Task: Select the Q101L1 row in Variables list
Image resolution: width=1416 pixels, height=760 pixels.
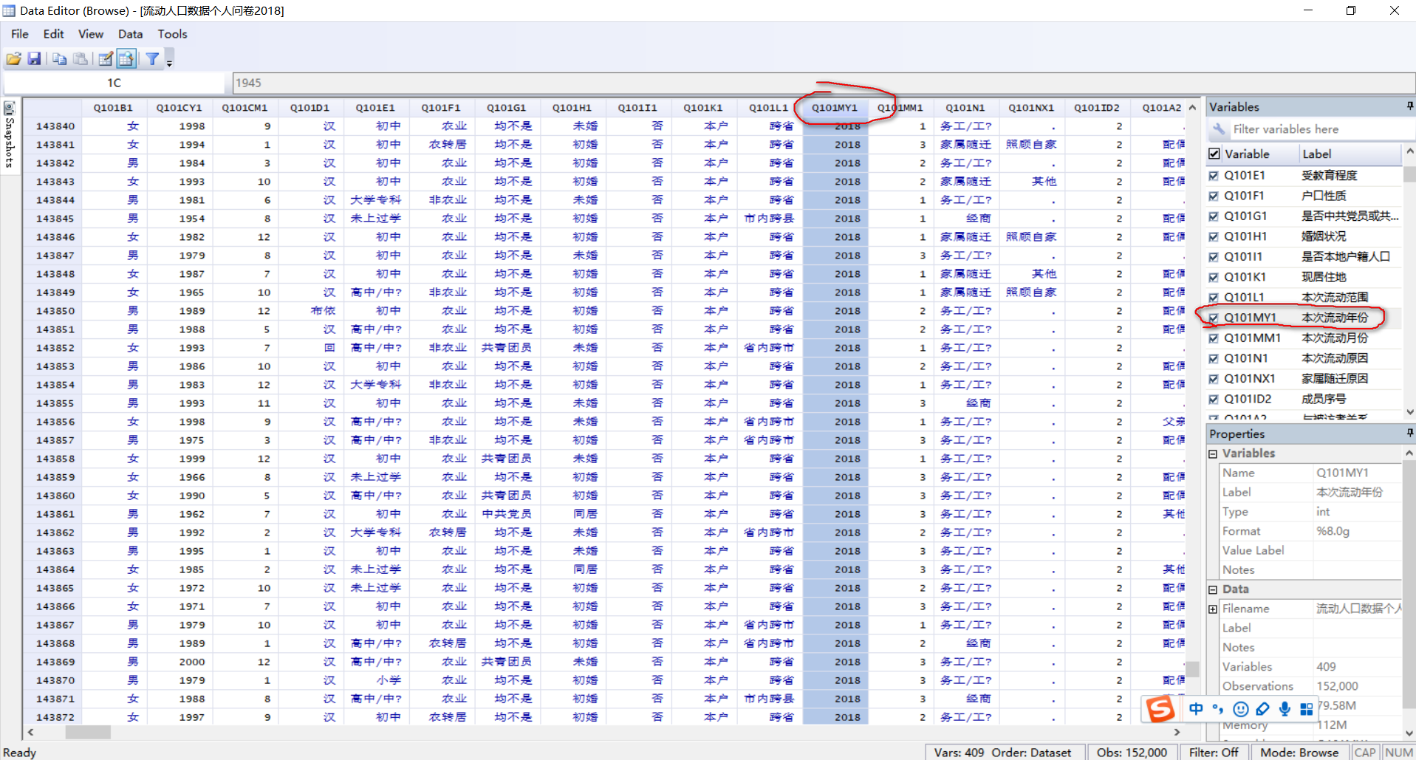Action: click(x=1304, y=298)
